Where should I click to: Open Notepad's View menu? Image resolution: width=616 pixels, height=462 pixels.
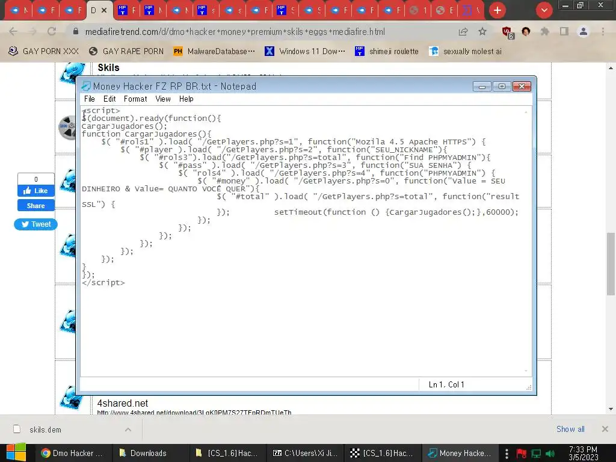(x=162, y=99)
